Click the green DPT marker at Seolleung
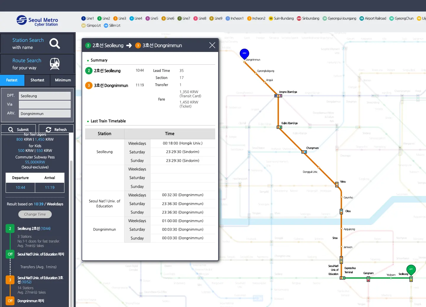 click(x=411, y=270)
